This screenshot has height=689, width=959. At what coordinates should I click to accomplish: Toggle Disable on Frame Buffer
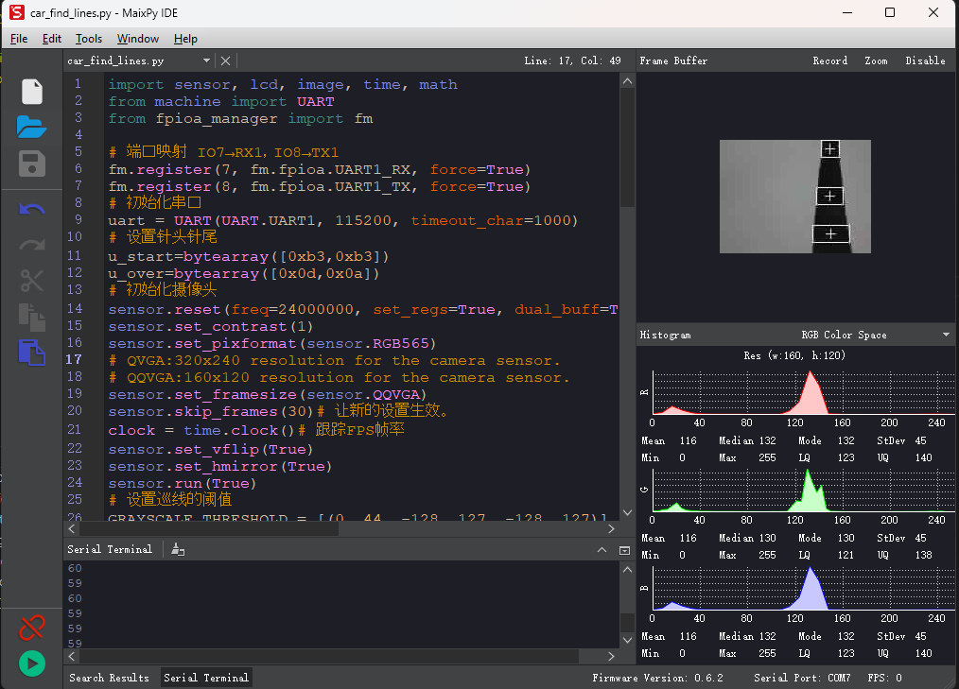pos(924,60)
